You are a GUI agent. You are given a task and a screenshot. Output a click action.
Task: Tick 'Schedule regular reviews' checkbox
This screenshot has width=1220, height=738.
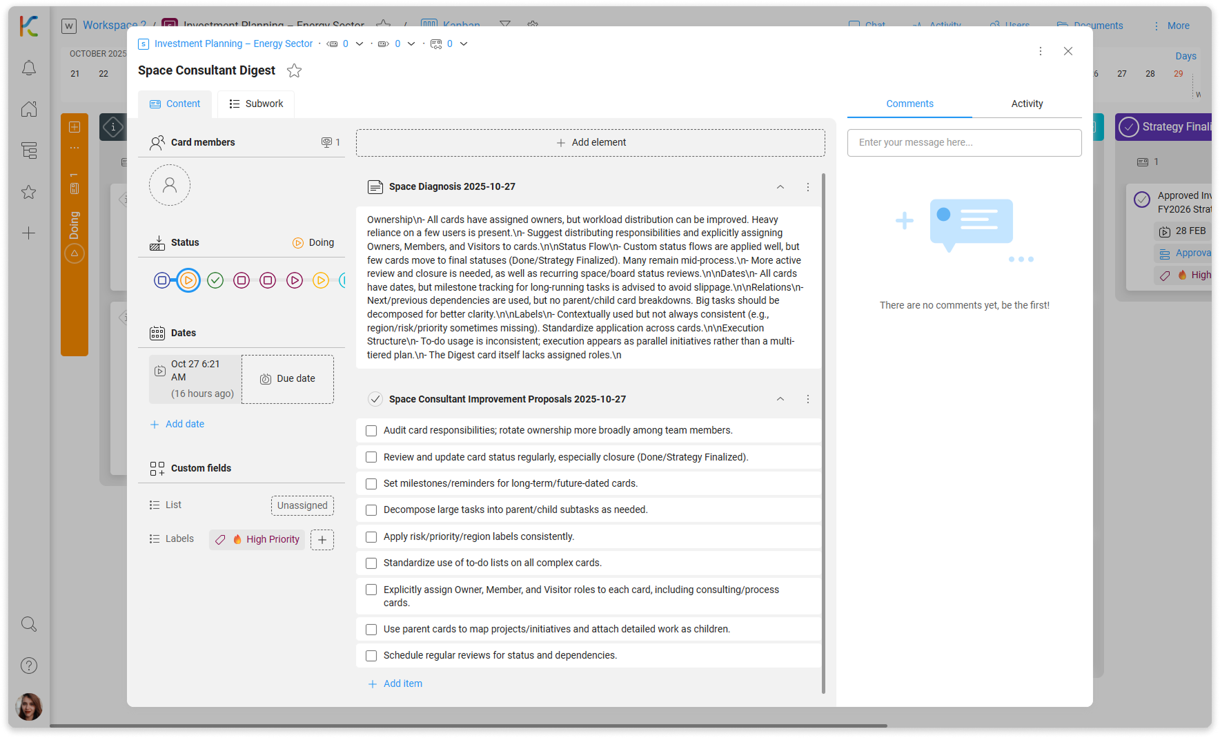pyautogui.click(x=371, y=656)
